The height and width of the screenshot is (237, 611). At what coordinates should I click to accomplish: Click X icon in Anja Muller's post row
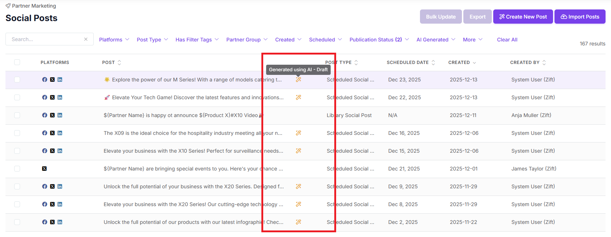point(52,115)
